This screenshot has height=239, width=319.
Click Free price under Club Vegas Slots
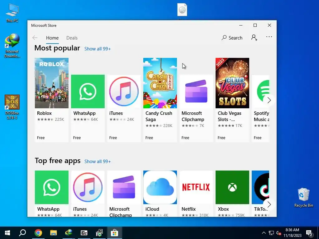click(221, 138)
